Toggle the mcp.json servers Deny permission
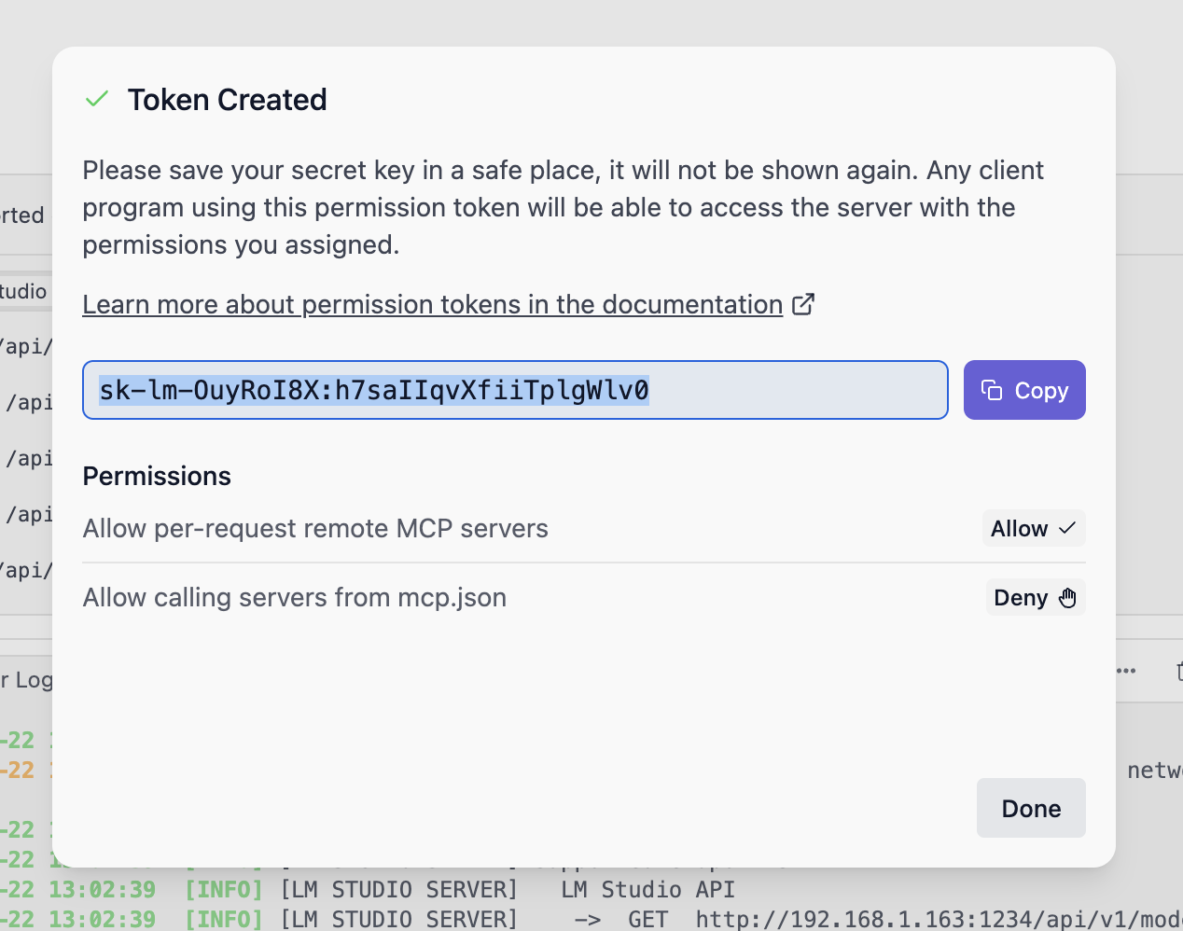 (x=1035, y=598)
